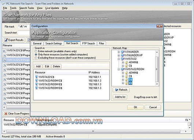Click the \\VISTA32-ROOM computer icon
This screenshot has height=140, width=194.
[x=123, y=69]
